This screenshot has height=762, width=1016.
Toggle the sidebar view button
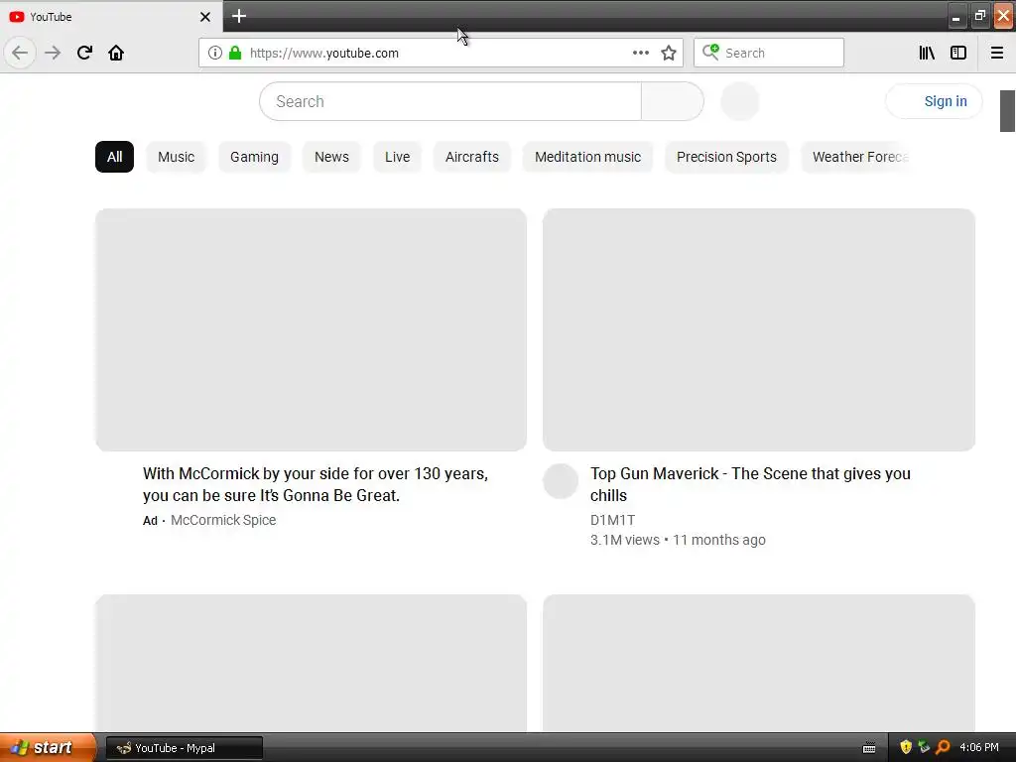(x=958, y=53)
